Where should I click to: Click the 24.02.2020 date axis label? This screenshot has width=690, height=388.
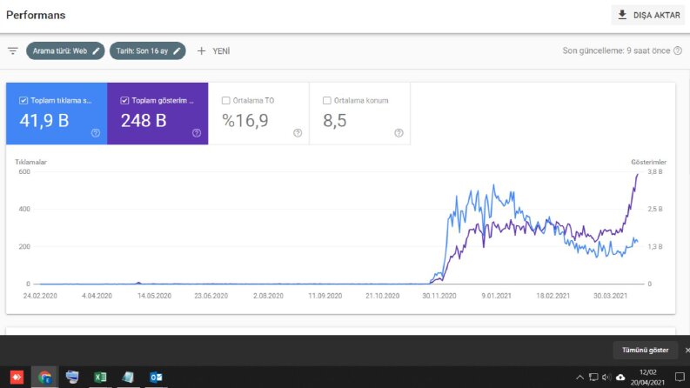click(x=40, y=296)
